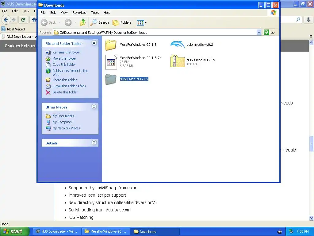Go to the My Documents icon in Other Places
314x236 pixels.
(48, 116)
